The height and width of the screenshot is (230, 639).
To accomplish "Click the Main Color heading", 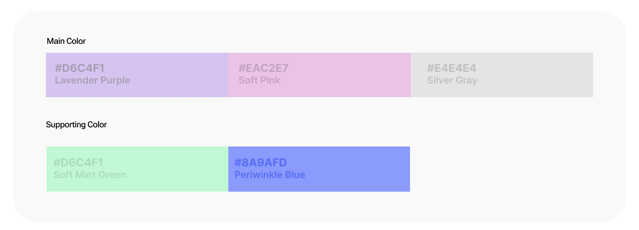I will [x=66, y=41].
